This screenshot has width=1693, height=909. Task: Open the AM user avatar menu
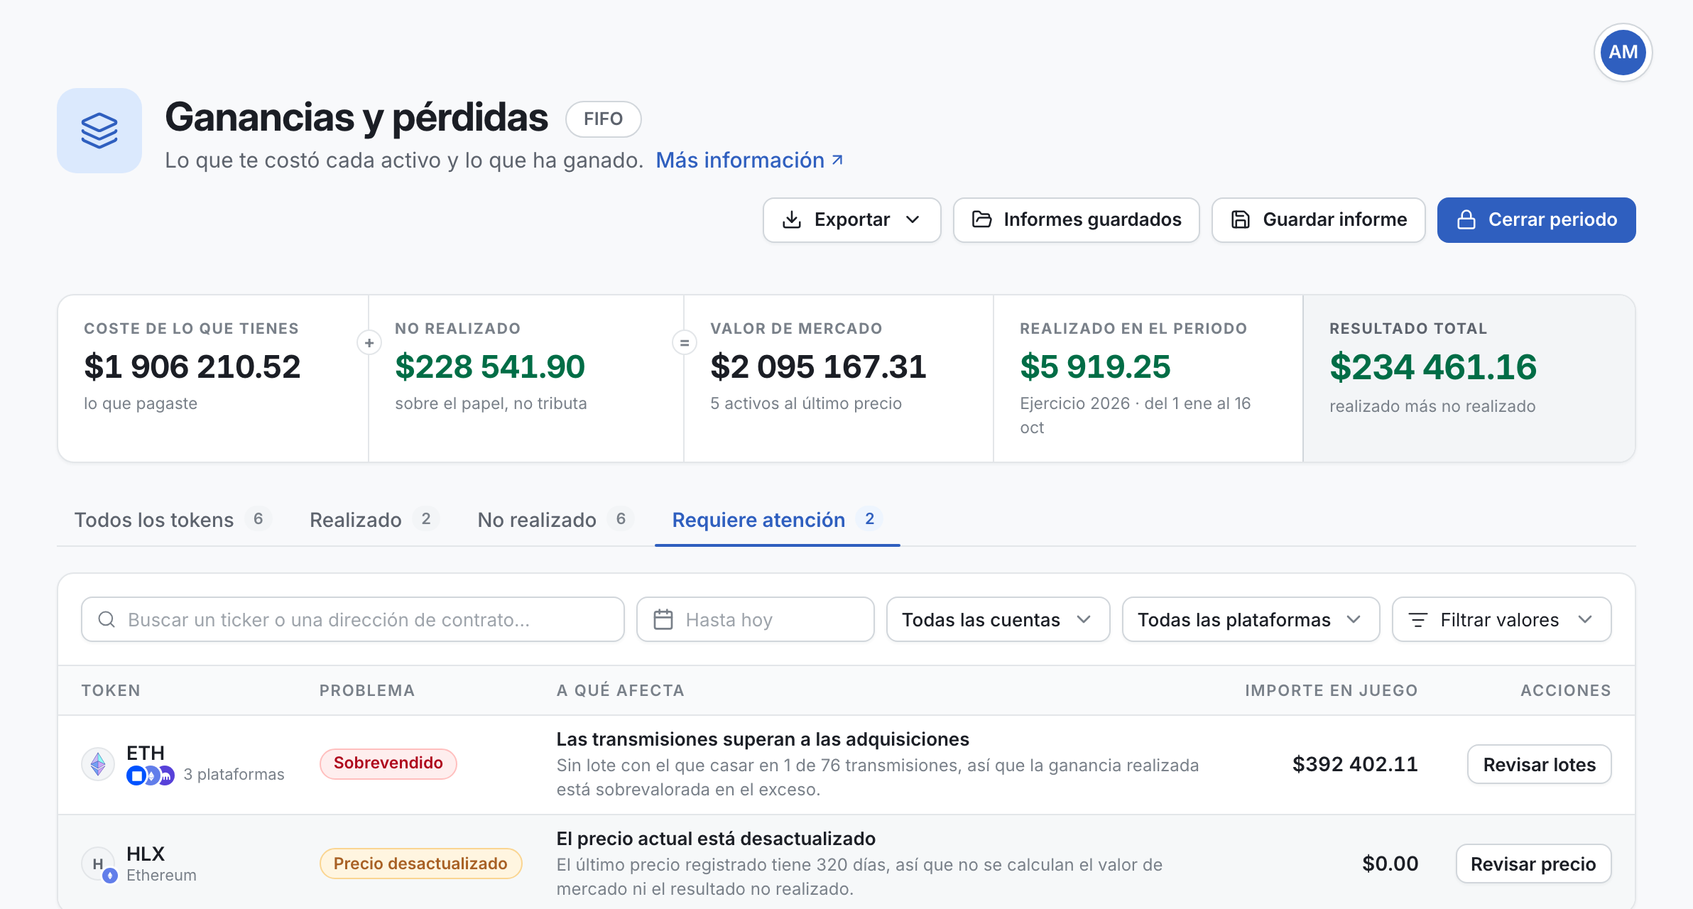[1623, 53]
